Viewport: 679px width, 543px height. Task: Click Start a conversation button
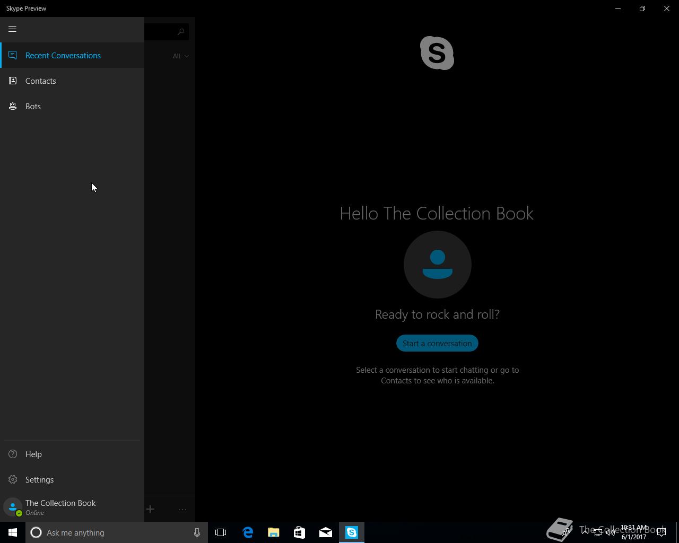[x=437, y=343]
